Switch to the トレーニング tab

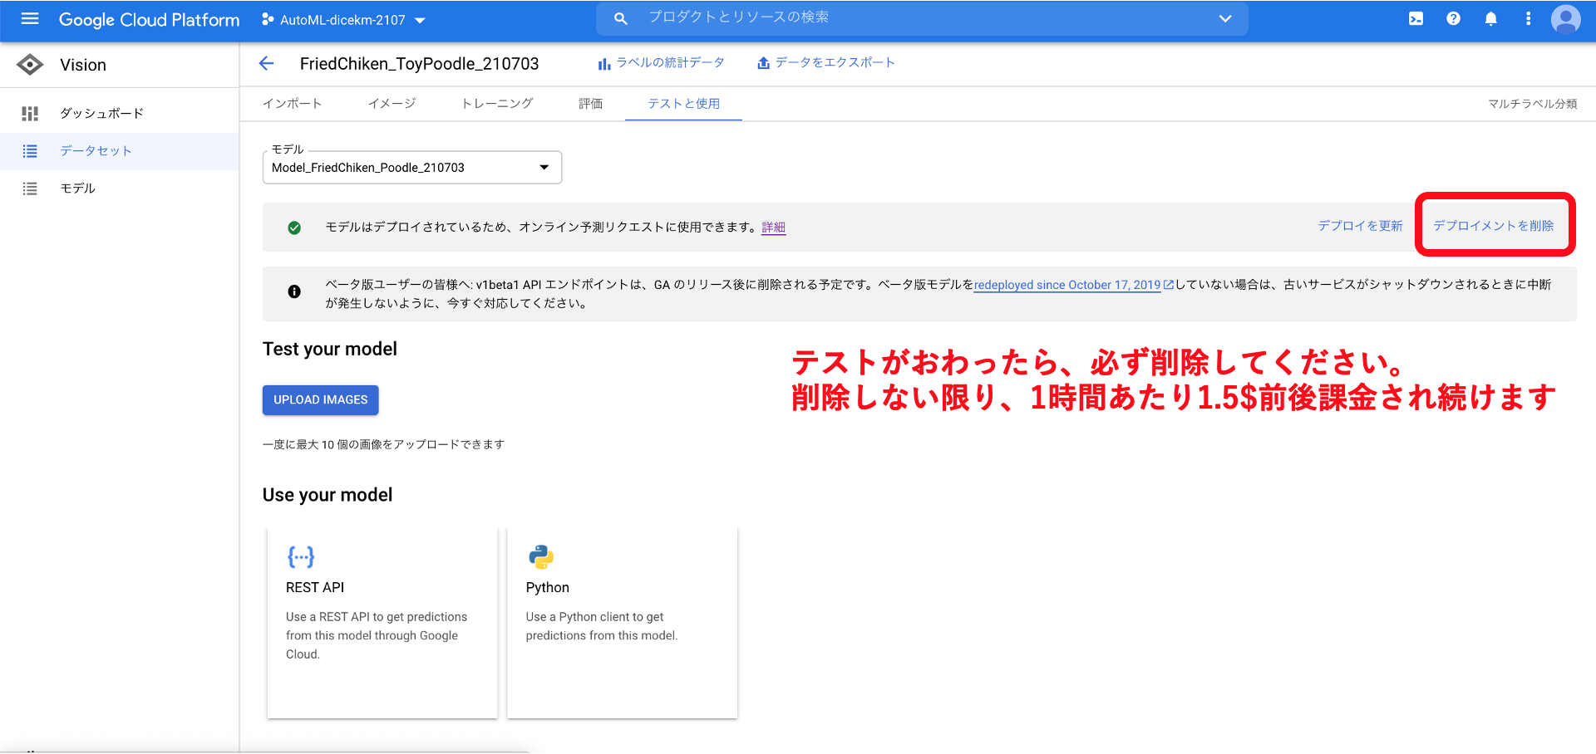[x=497, y=103]
